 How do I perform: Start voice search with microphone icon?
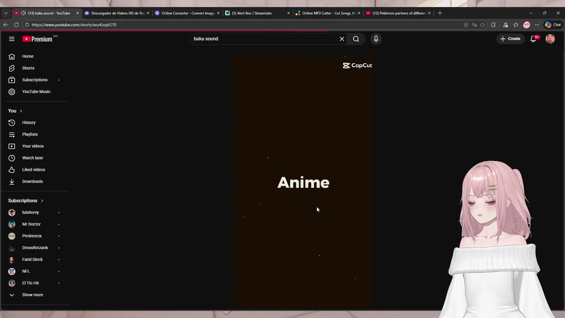click(376, 39)
